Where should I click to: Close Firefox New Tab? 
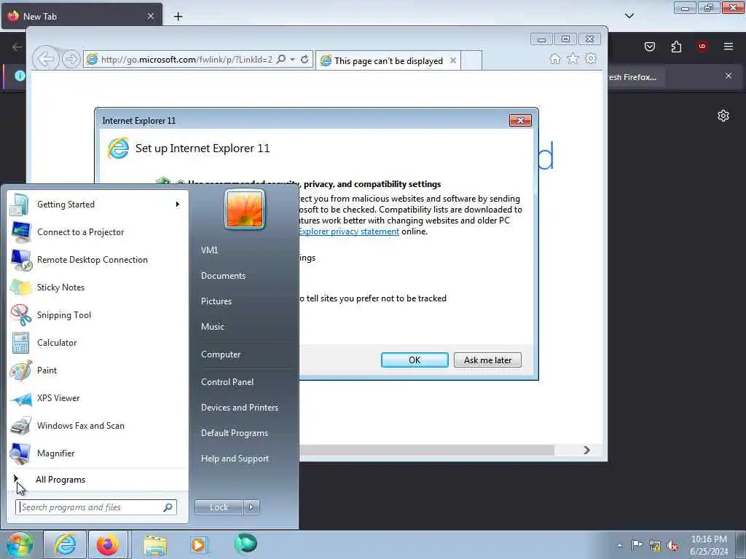coord(150,16)
